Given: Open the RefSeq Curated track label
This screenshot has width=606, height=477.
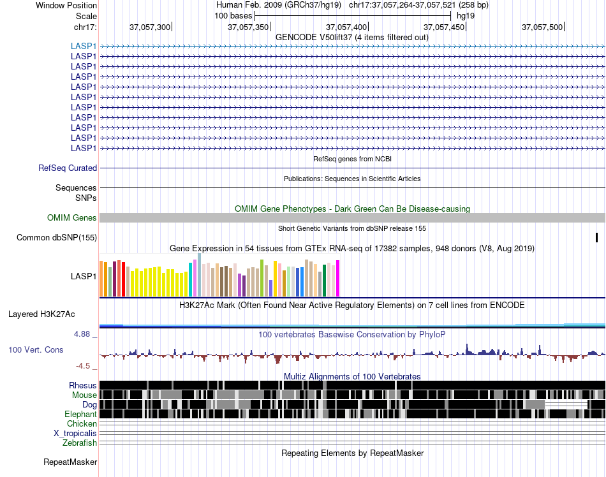Looking at the screenshot, I should 67,168.
